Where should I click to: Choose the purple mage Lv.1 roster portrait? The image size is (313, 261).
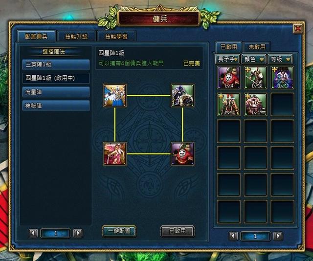coord(282,77)
